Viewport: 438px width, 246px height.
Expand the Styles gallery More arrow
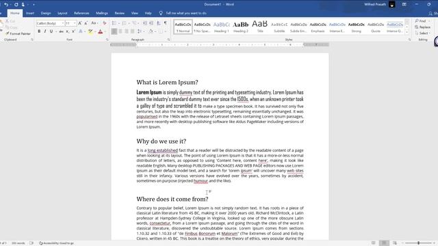[407, 32]
